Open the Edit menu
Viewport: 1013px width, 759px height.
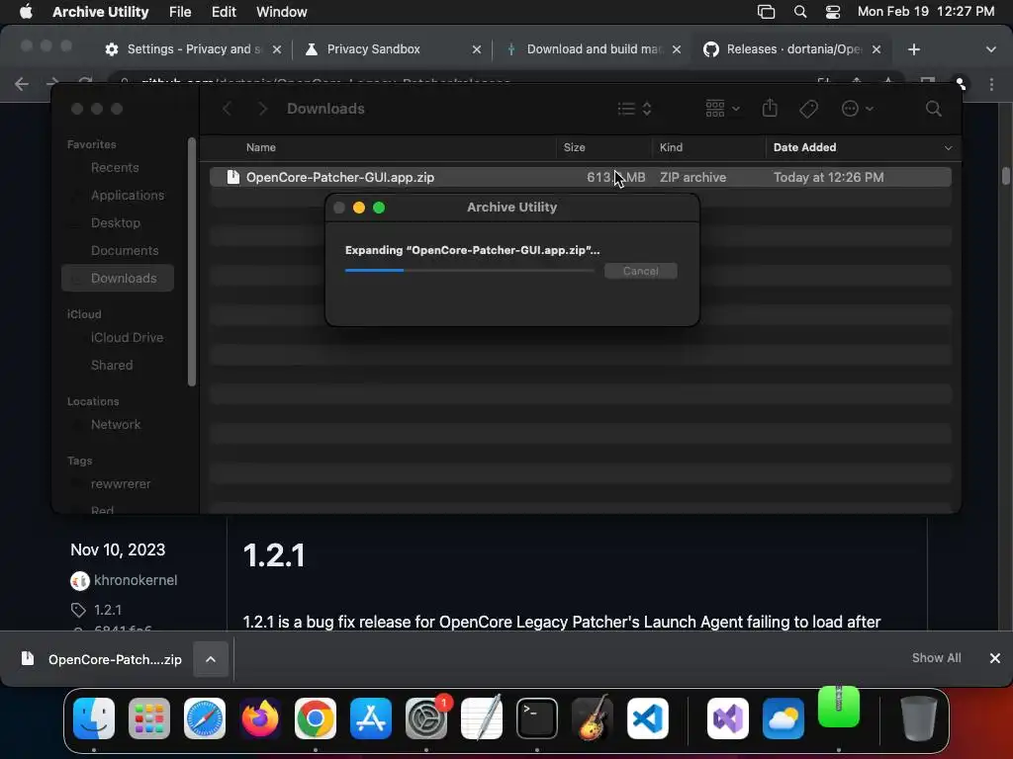224,12
